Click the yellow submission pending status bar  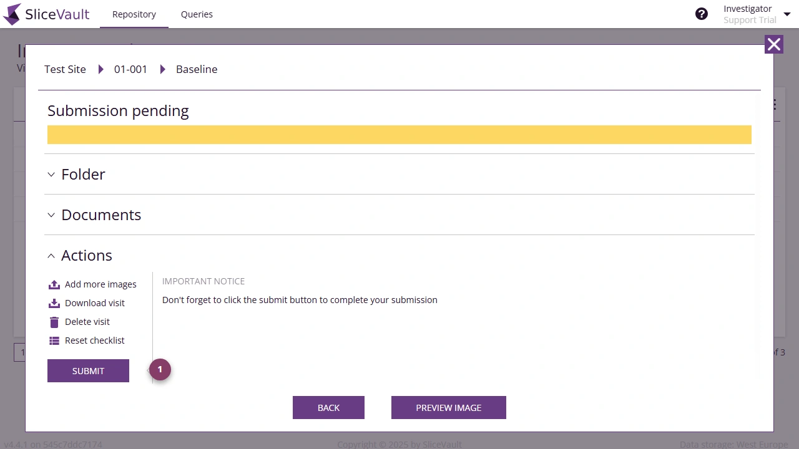tap(399, 135)
